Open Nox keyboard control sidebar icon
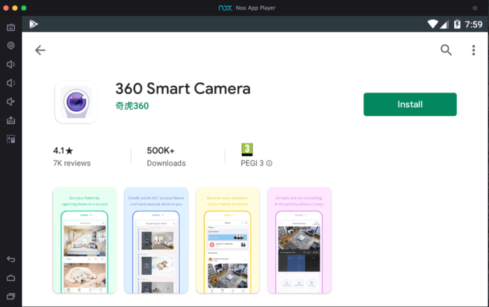Image resolution: width=489 pixels, height=307 pixels. (11, 27)
